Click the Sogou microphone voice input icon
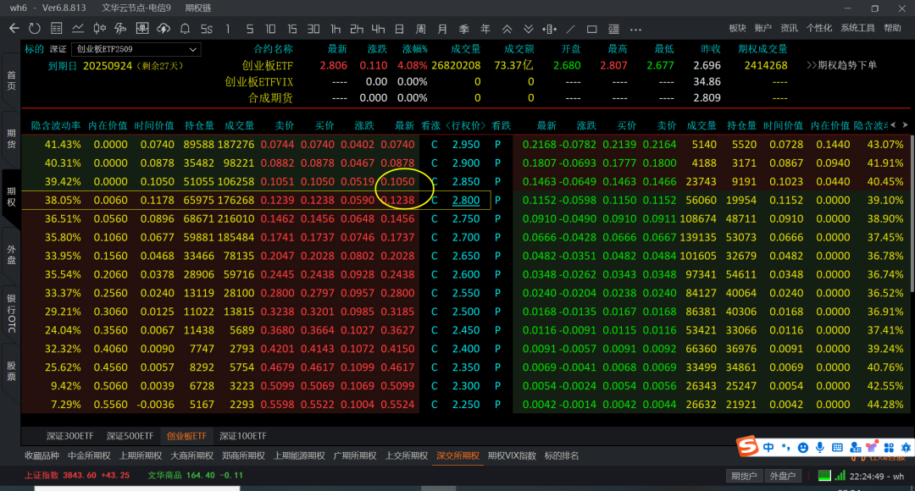 (820, 447)
